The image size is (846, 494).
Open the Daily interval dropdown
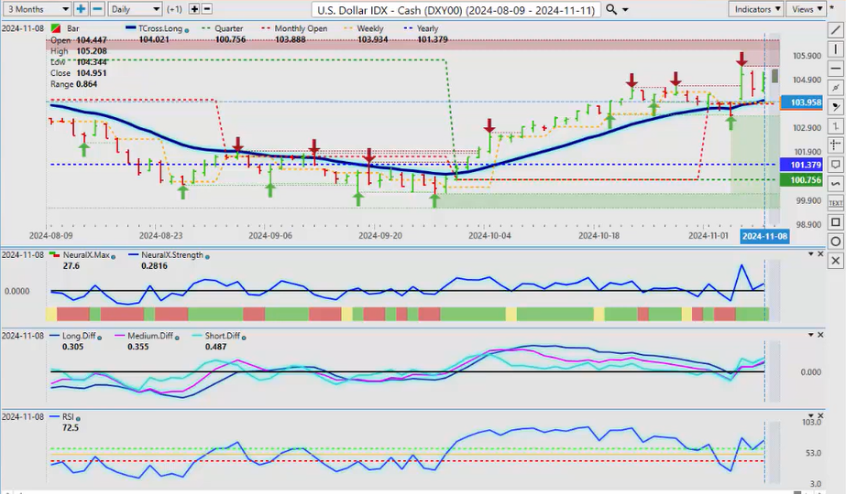click(134, 9)
